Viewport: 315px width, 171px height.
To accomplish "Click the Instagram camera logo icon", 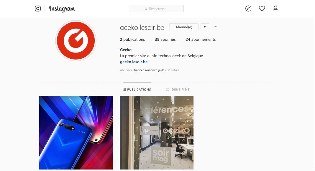I will 38,9.
